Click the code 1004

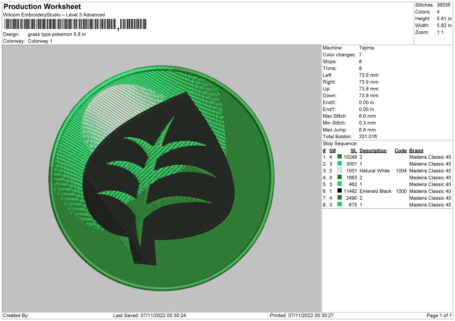point(401,171)
